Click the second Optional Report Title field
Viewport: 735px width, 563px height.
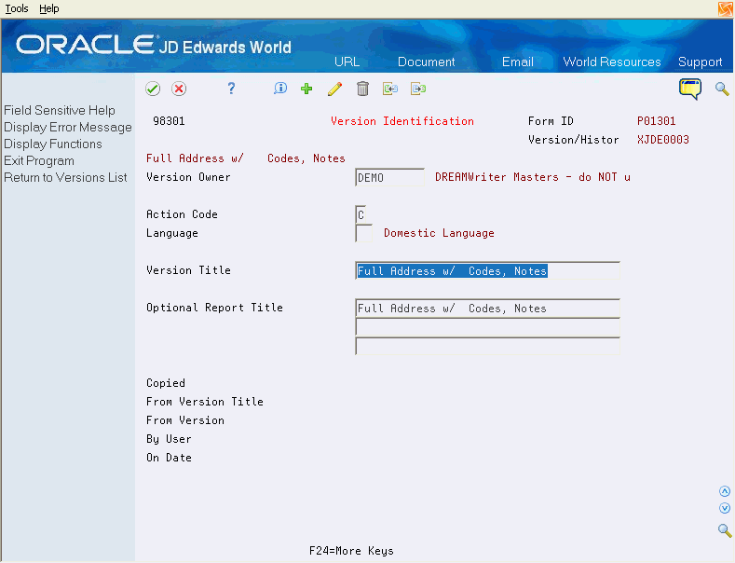[487, 327]
